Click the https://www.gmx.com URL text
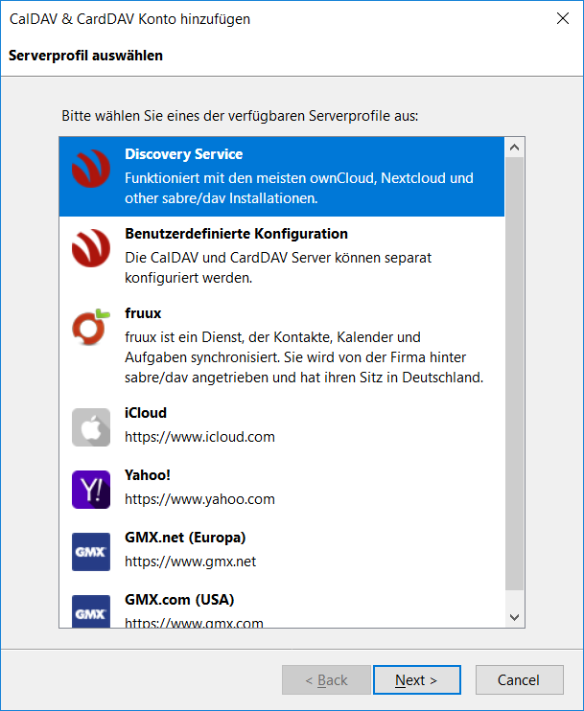 coord(194,623)
